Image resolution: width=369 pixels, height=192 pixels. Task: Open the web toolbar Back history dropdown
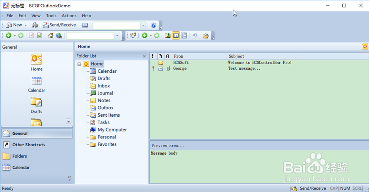15,35
